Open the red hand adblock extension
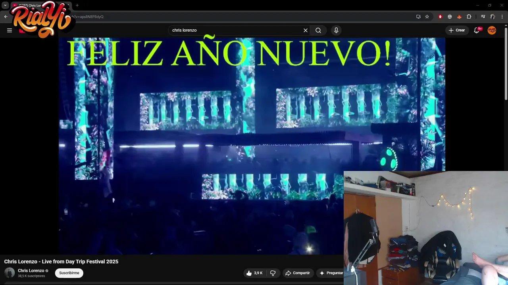 [x=440, y=17]
